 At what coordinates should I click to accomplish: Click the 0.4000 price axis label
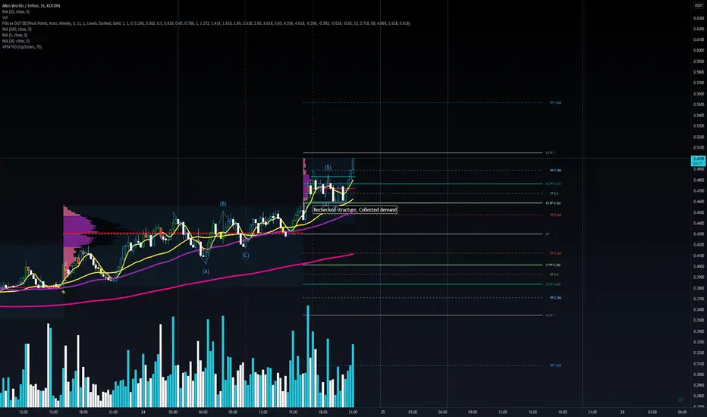click(x=699, y=266)
